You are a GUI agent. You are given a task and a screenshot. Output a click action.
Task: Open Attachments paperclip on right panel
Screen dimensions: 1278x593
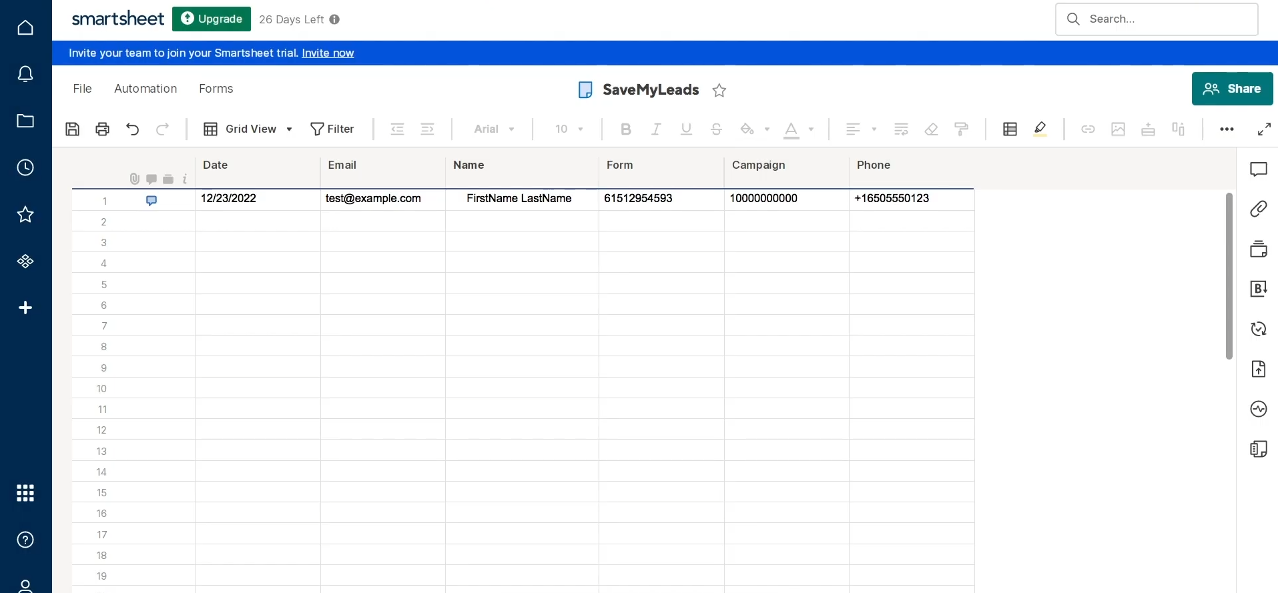(1258, 209)
